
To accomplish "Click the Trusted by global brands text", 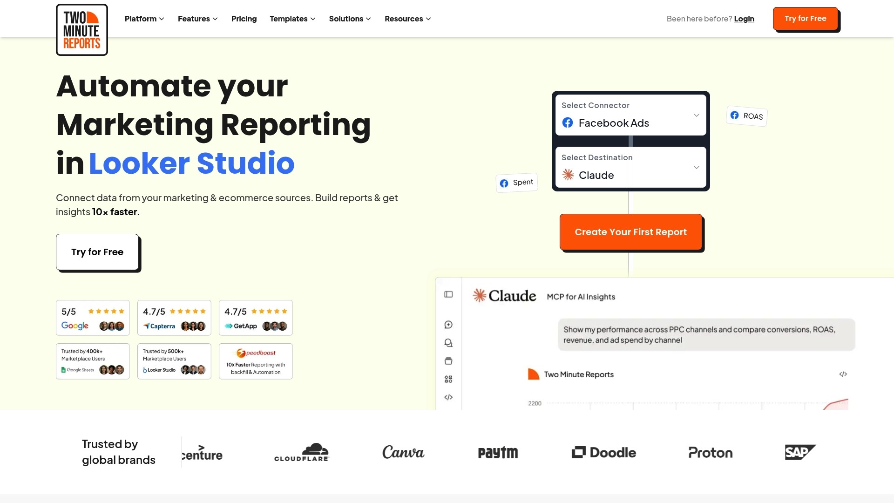I will [x=119, y=452].
